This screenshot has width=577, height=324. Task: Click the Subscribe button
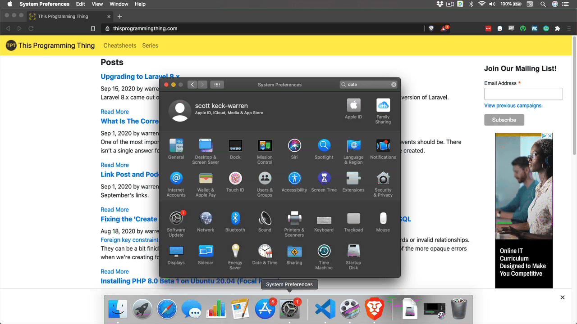pyautogui.click(x=504, y=120)
